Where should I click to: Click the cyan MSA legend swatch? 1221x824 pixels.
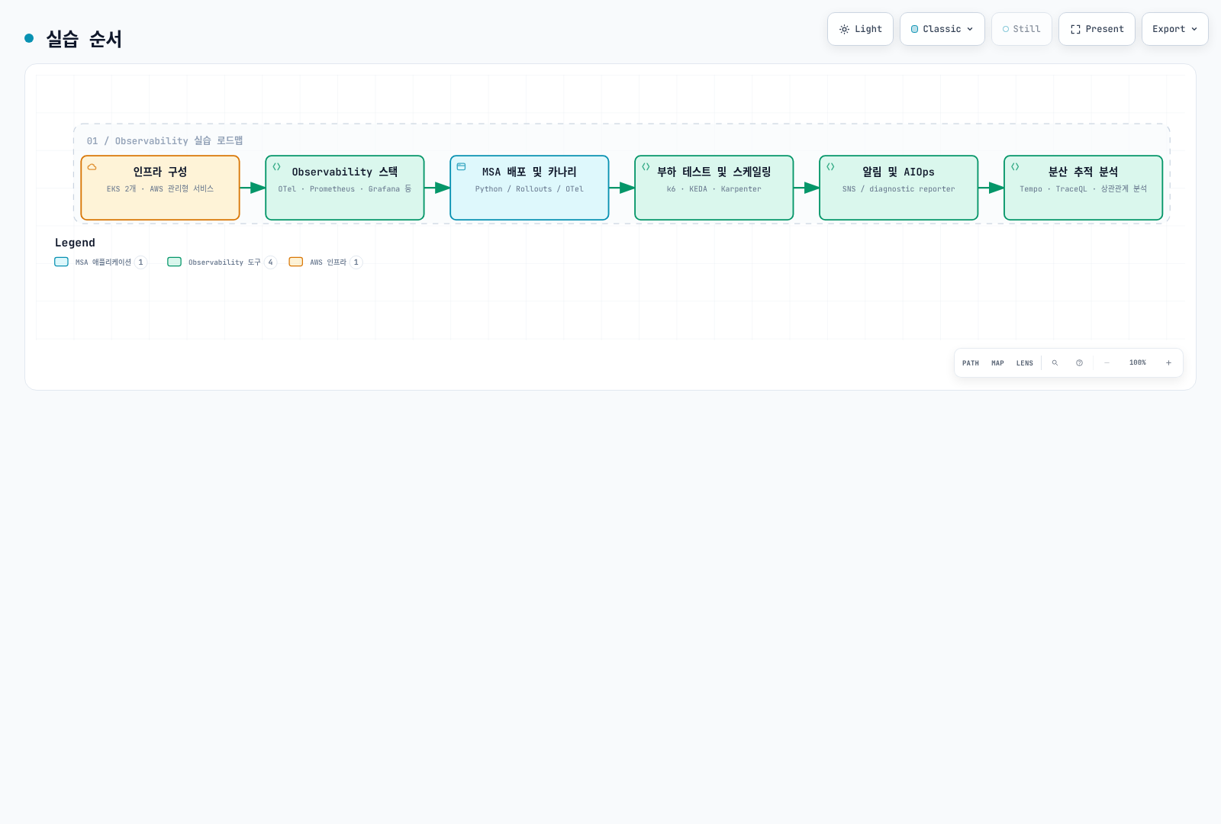point(62,262)
